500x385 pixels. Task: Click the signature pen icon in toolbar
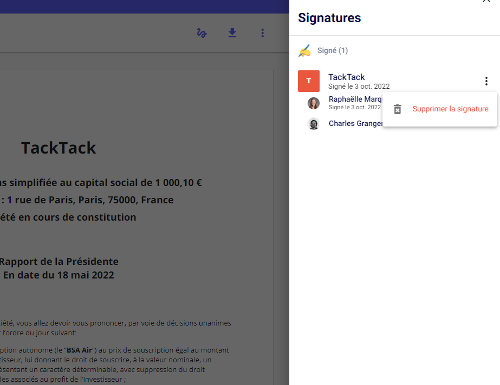(x=202, y=34)
